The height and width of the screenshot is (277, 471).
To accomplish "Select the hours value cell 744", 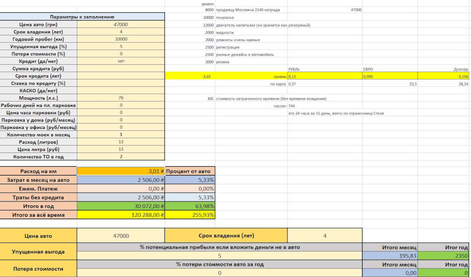I will (325, 106).
